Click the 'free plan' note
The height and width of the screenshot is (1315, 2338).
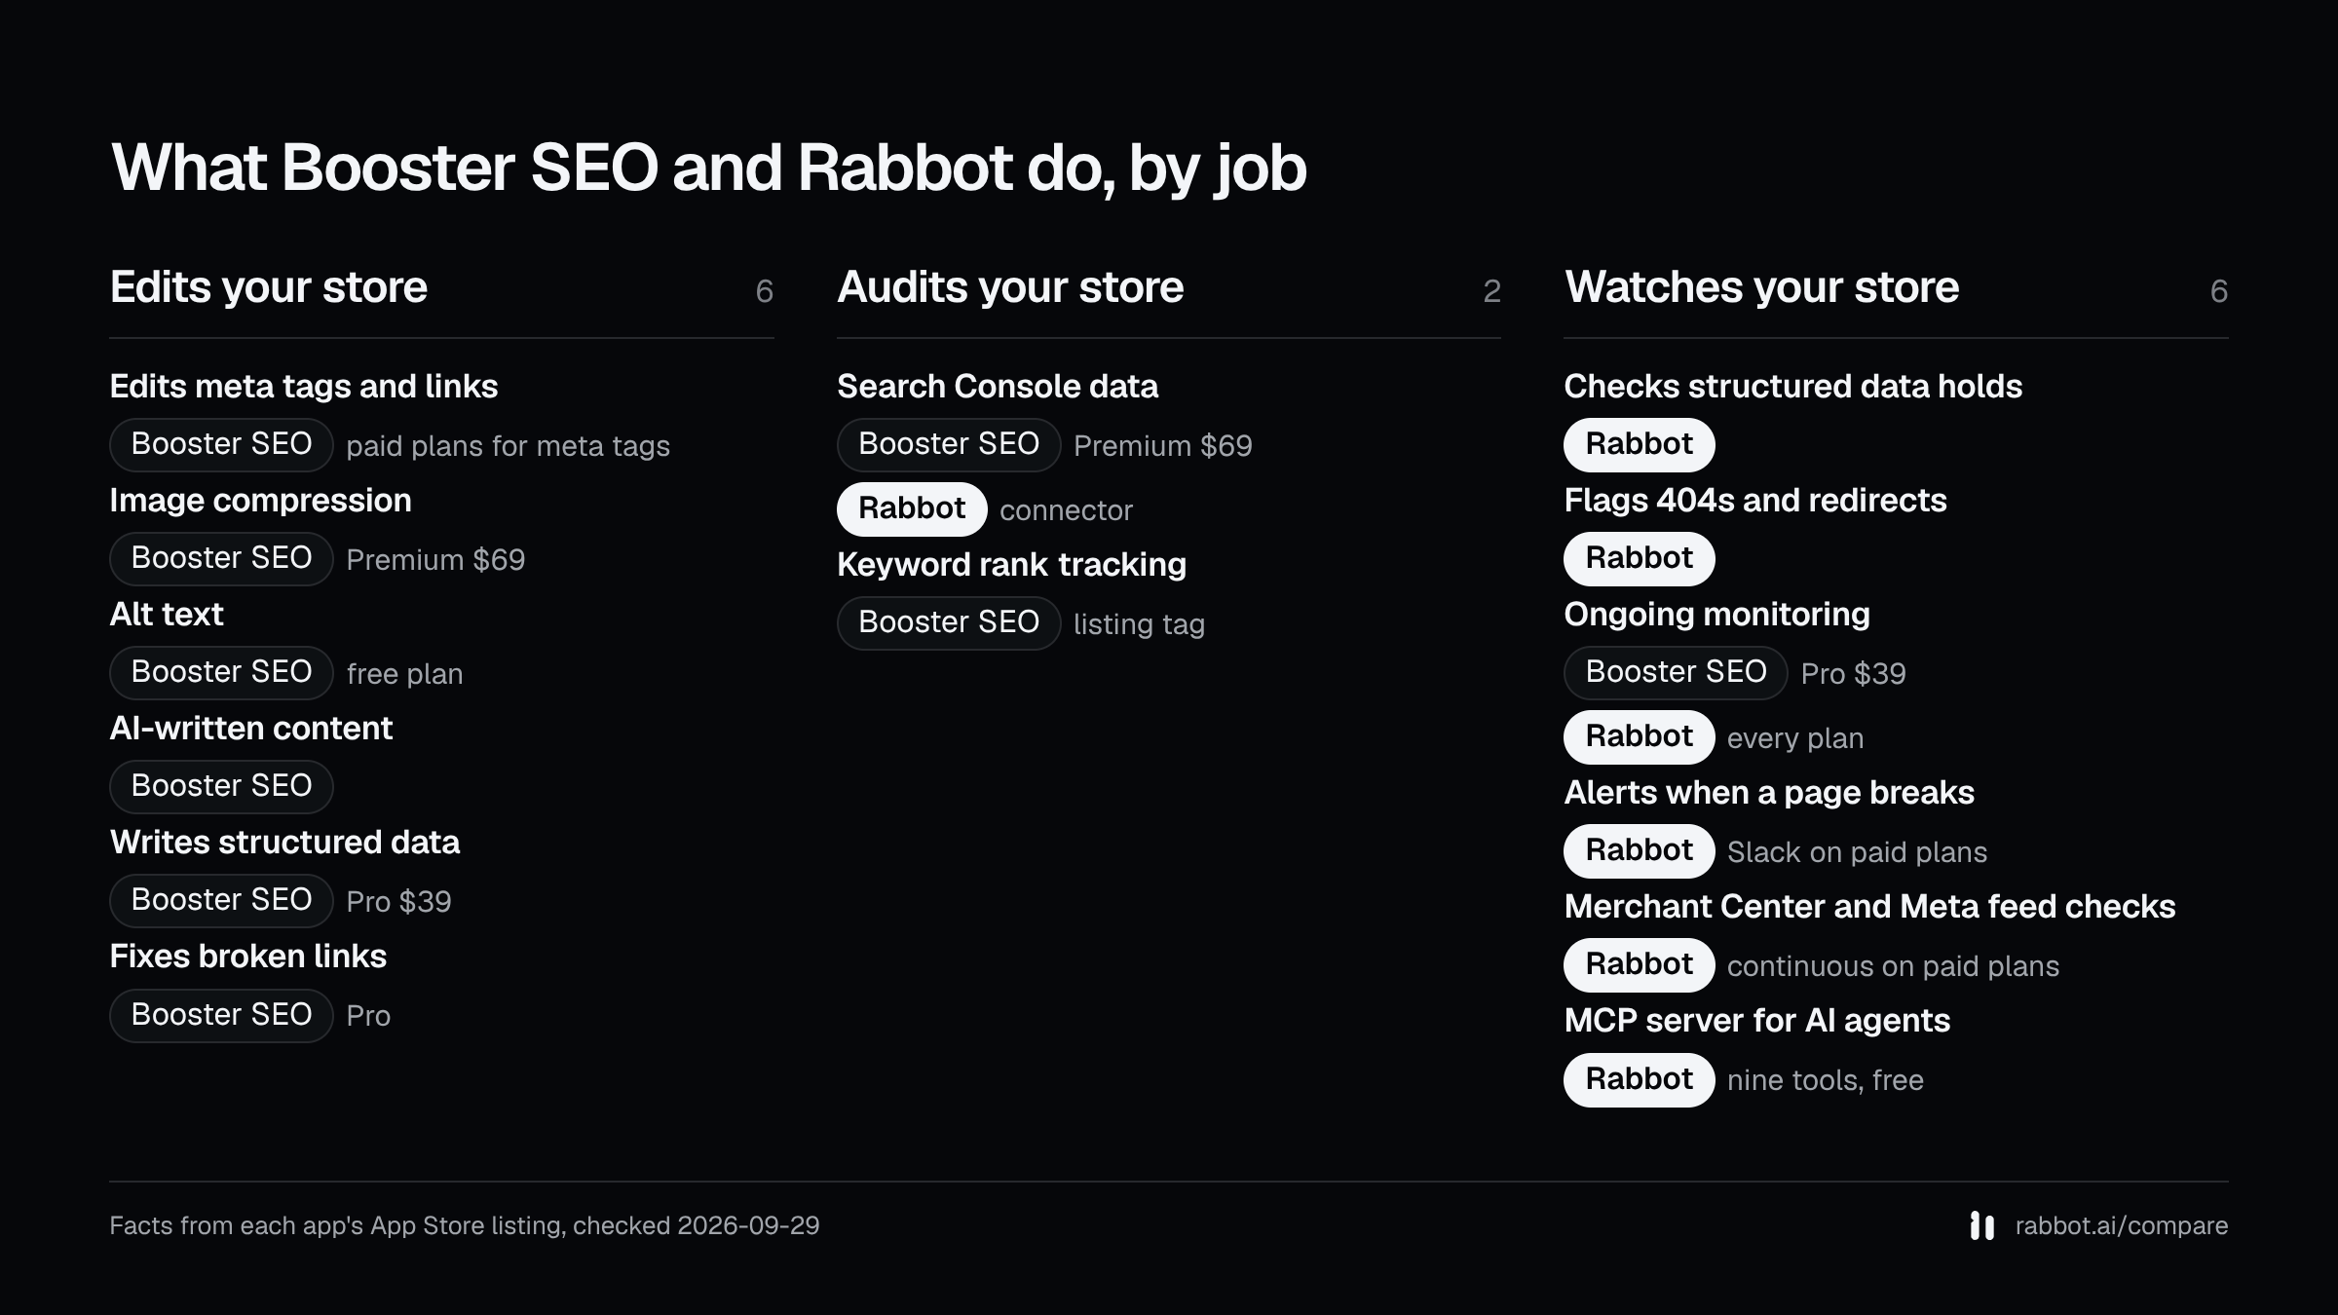[404, 674]
